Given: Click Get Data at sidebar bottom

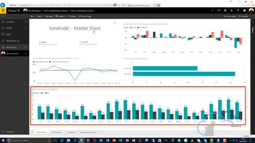Looking at the screenshot, I should 10,132.
